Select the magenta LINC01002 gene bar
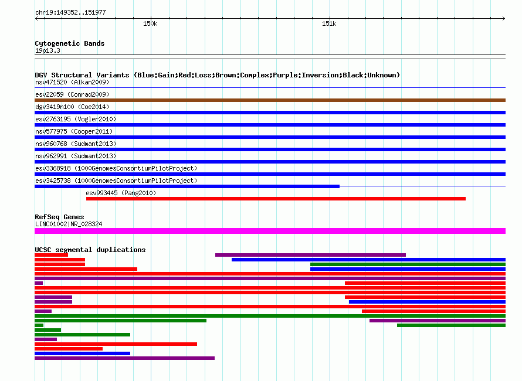This screenshot has height=381, width=522. (x=270, y=230)
